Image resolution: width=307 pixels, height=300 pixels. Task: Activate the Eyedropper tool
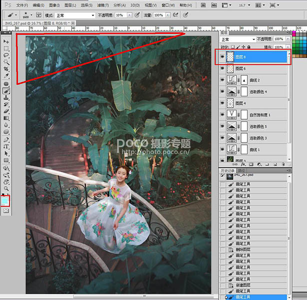tap(6, 76)
